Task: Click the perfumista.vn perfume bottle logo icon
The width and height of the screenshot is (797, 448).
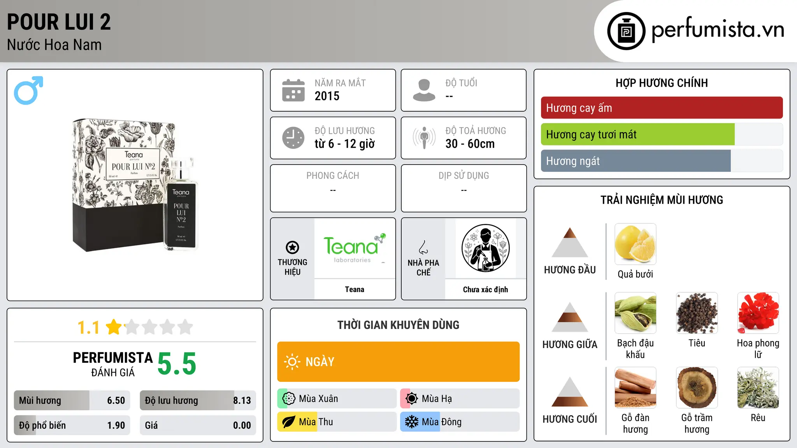Action: coord(626,31)
